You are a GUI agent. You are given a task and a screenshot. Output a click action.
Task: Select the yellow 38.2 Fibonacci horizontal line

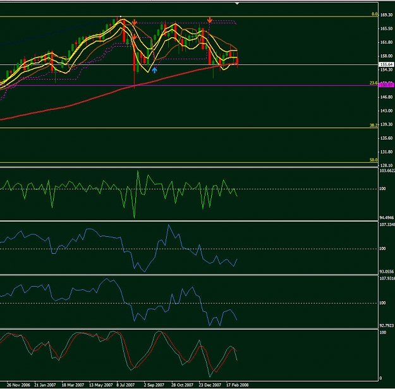pos(189,128)
